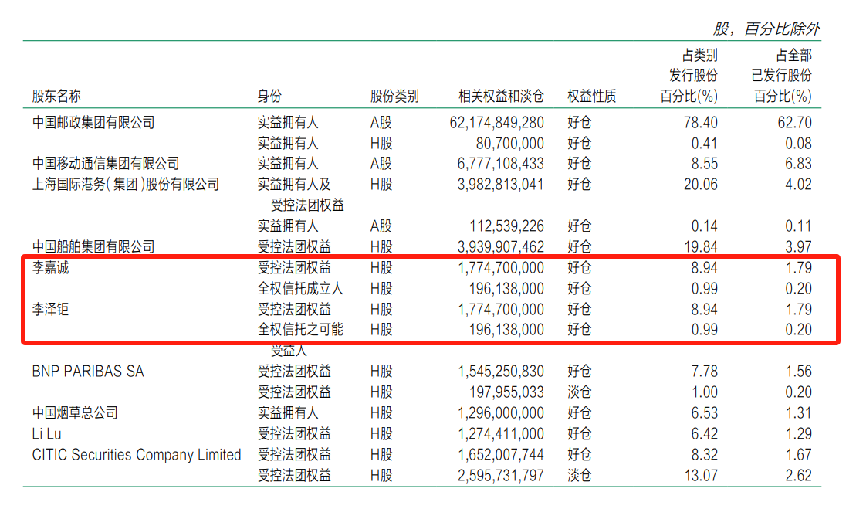This screenshot has width=856, height=509.
Task: Select the percentage 0.11
Action: (x=799, y=226)
